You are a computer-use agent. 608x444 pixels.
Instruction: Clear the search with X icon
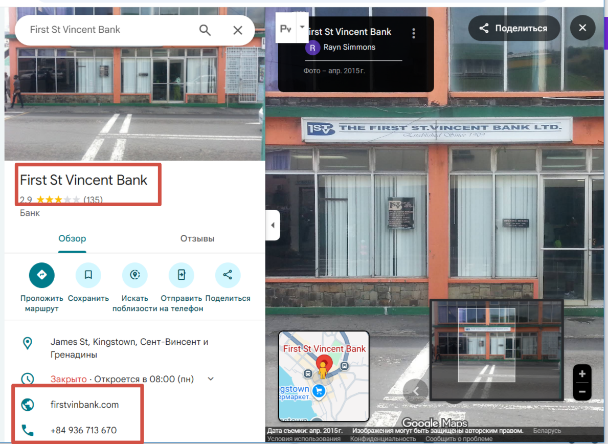pyautogui.click(x=238, y=30)
